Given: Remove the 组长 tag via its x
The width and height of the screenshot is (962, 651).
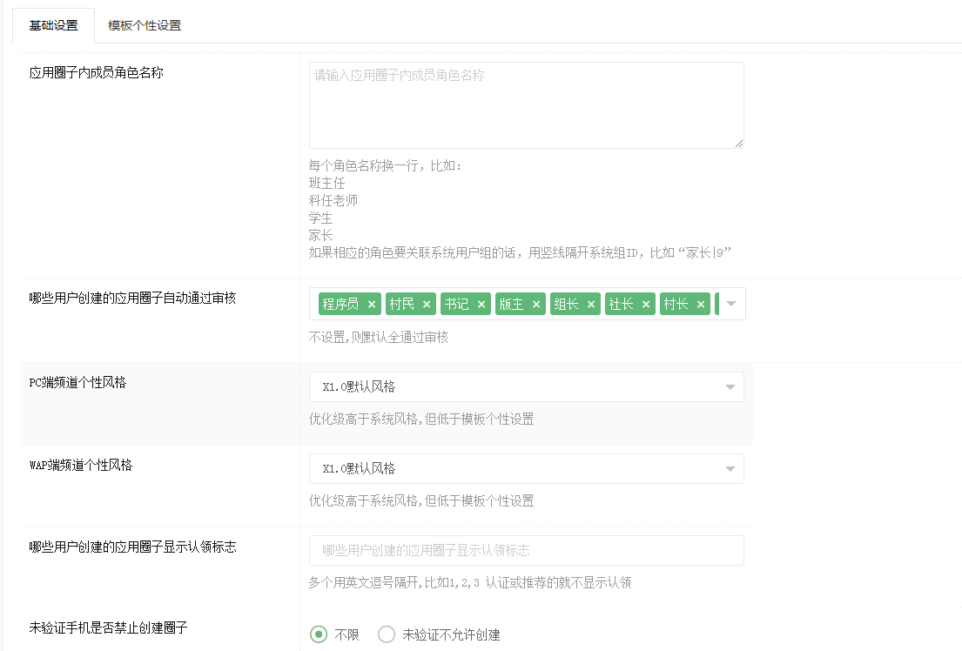Looking at the screenshot, I should pos(591,305).
